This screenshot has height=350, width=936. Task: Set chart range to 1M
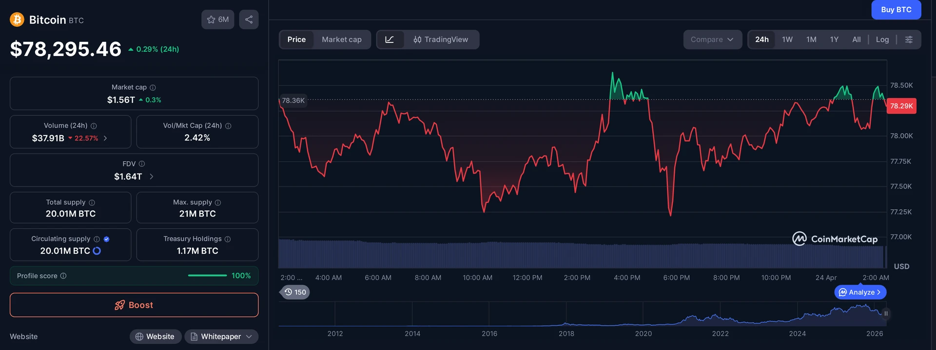click(811, 39)
